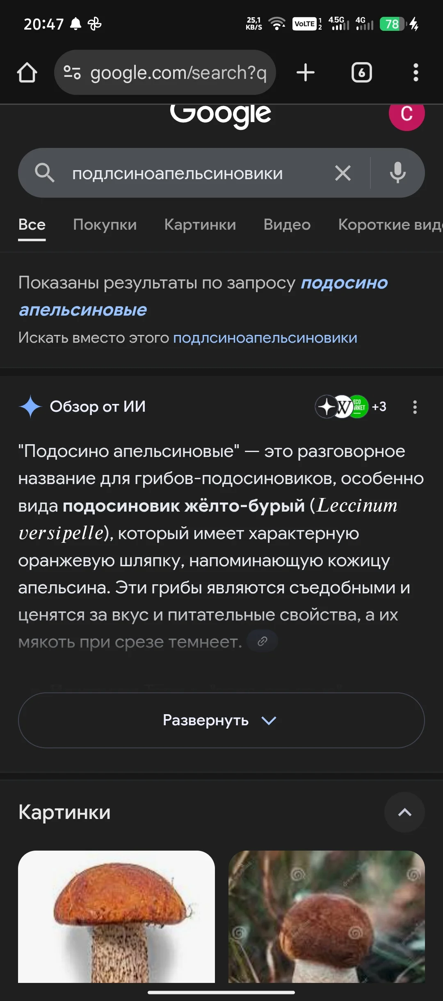Open a new browser tab with the plus icon

point(305,72)
